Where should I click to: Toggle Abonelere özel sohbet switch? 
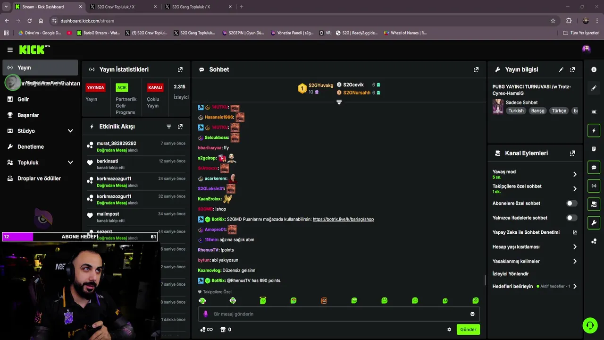571,204
